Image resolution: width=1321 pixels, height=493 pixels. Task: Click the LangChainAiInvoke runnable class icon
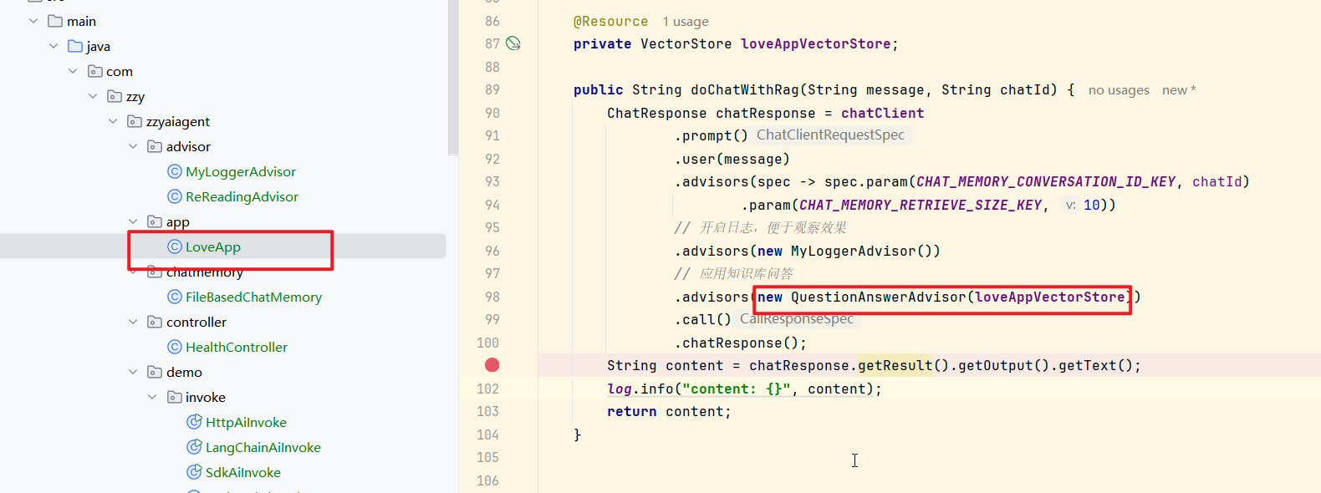coord(195,447)
